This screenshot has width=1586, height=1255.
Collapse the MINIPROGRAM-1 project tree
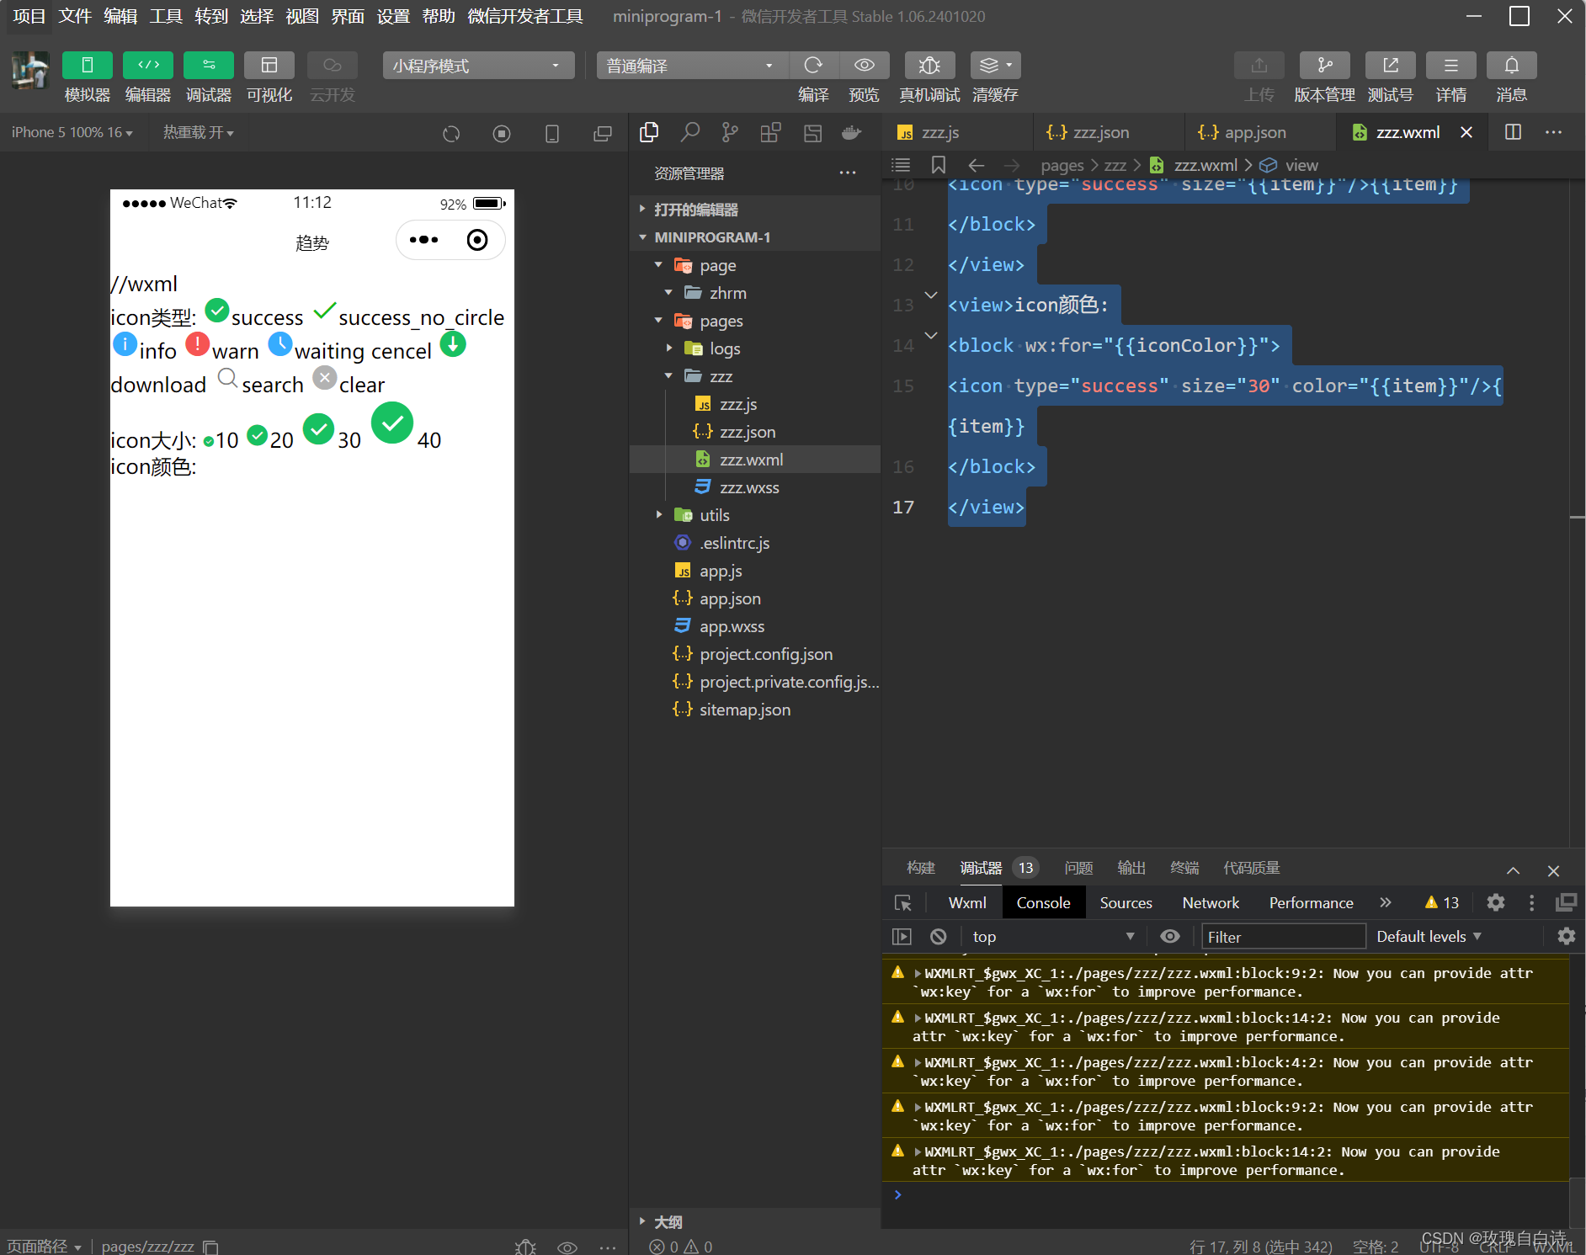(x=755, y=237)
